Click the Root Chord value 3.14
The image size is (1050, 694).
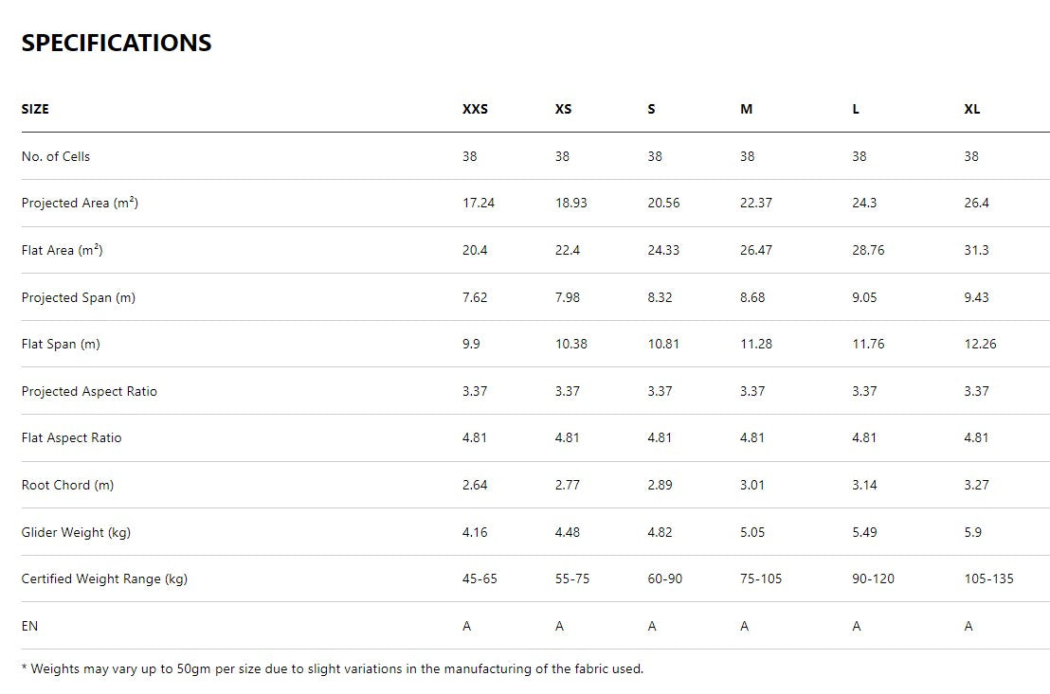click(864, 485)
